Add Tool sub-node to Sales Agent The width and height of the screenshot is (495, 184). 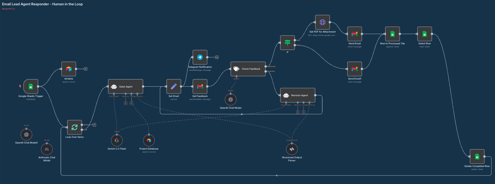131,103
